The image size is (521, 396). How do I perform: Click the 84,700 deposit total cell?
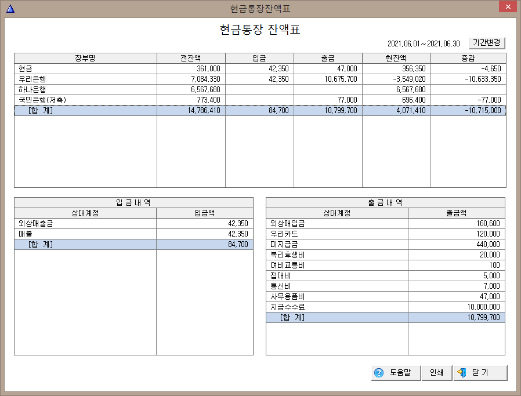tap(205, 244)
